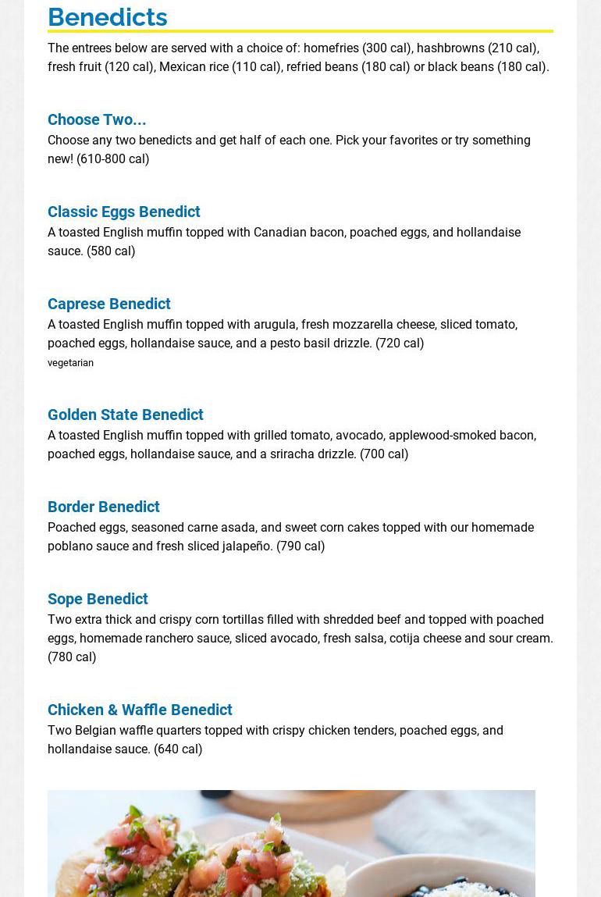Click the Chicken & Waffle Benedict description
The image size is (601, 897).
pos(275,739)
